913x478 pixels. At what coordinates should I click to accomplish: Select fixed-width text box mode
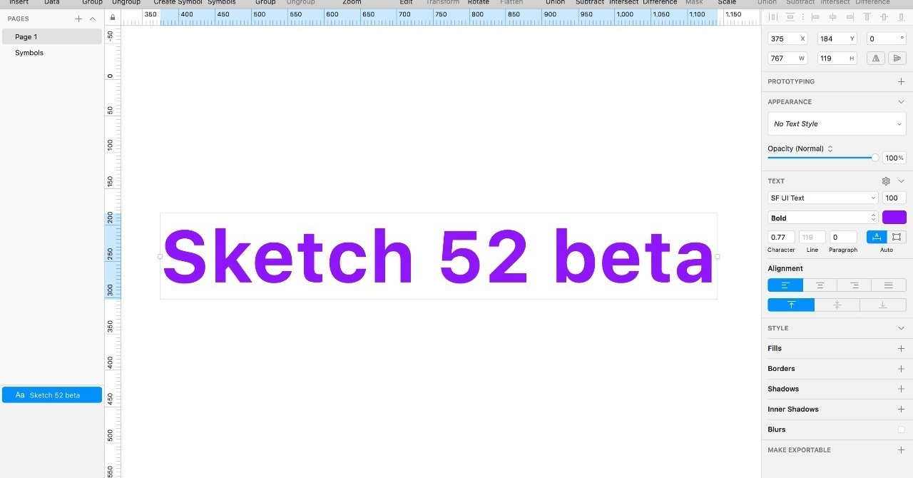tap(897, 238)
